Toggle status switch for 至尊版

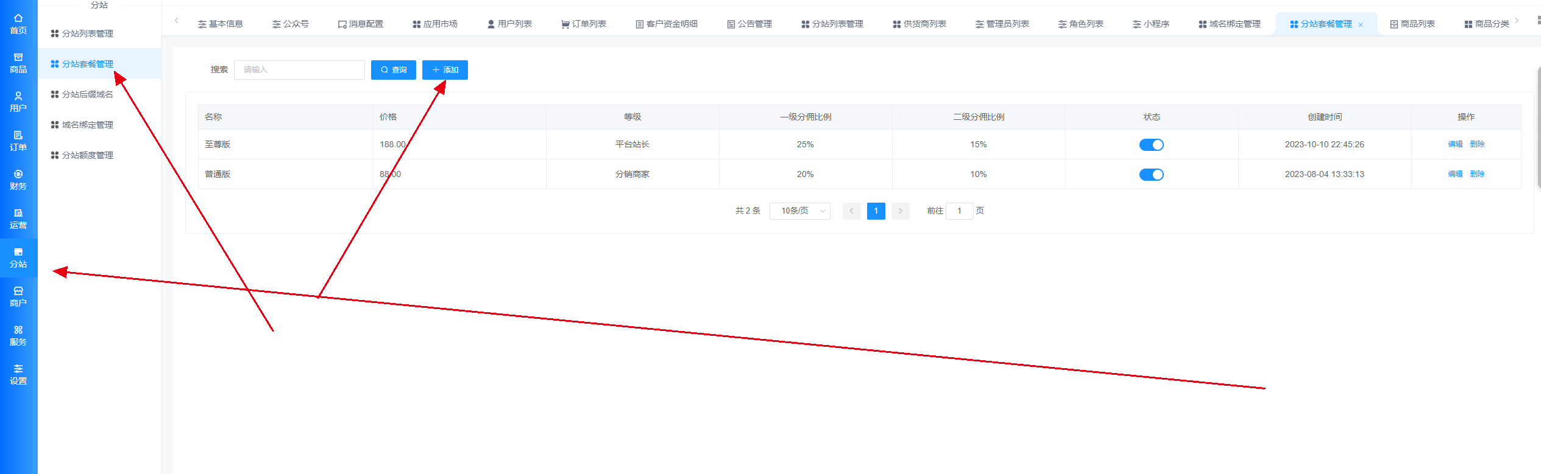tap(1151, 145)
